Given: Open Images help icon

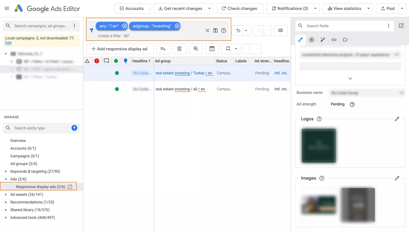Looking at the screenshot, I should pyautogui.click(x=322, y=178).
